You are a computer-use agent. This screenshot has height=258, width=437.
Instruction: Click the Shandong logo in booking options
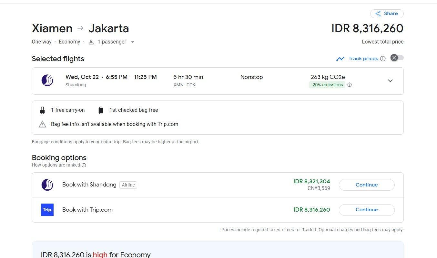click(47, 185)
